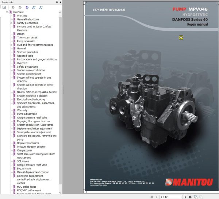This screenshot has width=219, height=199.
Task: Open the first Warranty bookmark
Action: (x=22, y=16)
